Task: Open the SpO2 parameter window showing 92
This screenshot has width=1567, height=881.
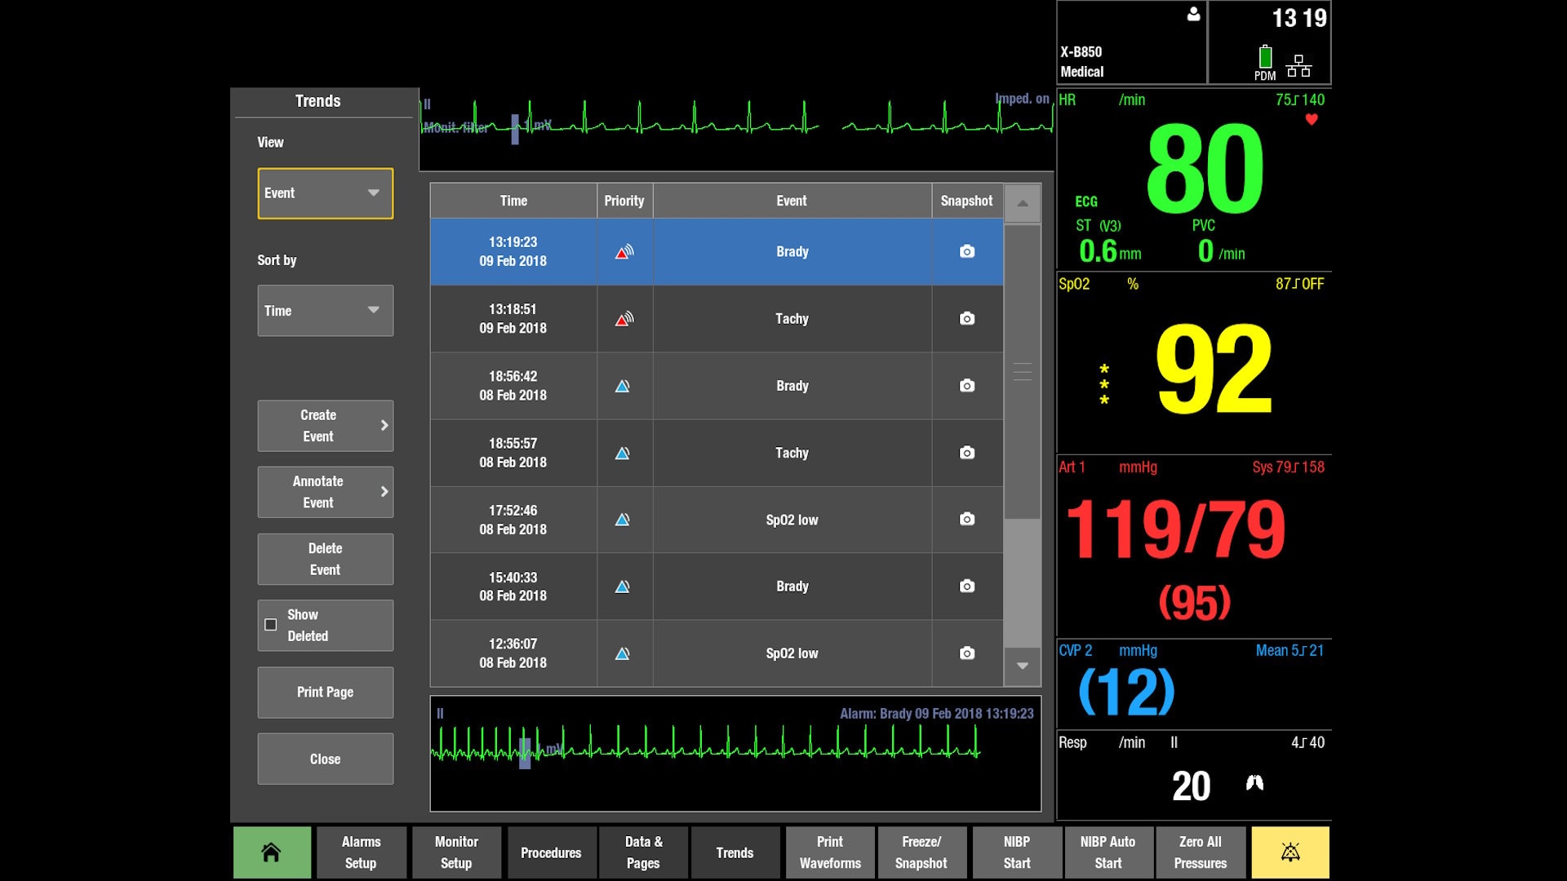Action: [x=1194, y=364]
